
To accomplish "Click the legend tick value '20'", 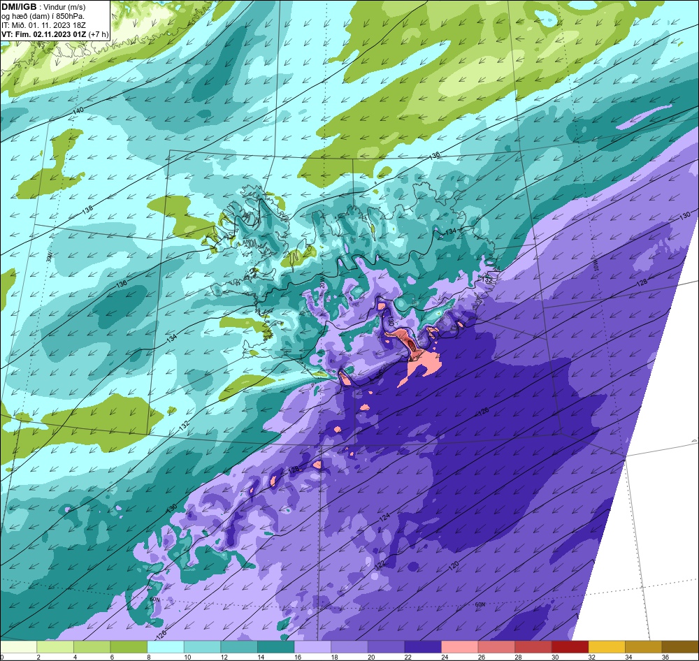I will pyautogui.click(x=371, y=657).
